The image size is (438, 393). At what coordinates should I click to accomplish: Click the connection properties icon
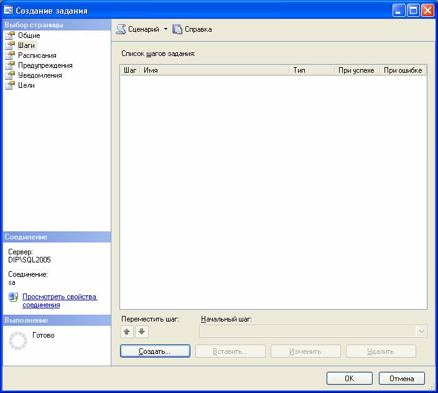tap(13, 297)
